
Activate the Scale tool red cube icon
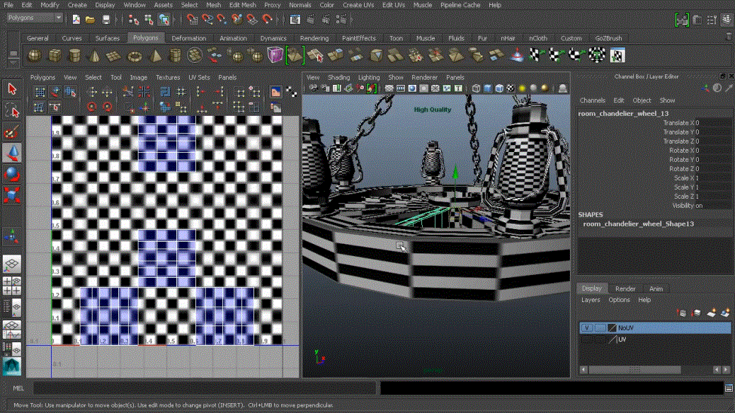(12, 194)
